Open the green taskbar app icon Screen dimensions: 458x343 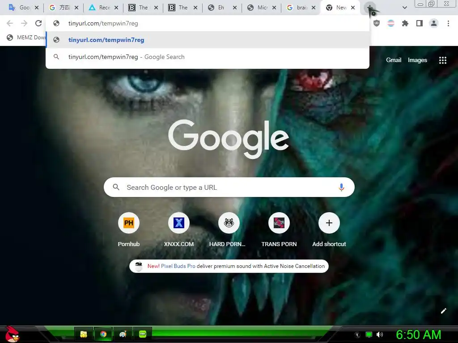point(143,334)
